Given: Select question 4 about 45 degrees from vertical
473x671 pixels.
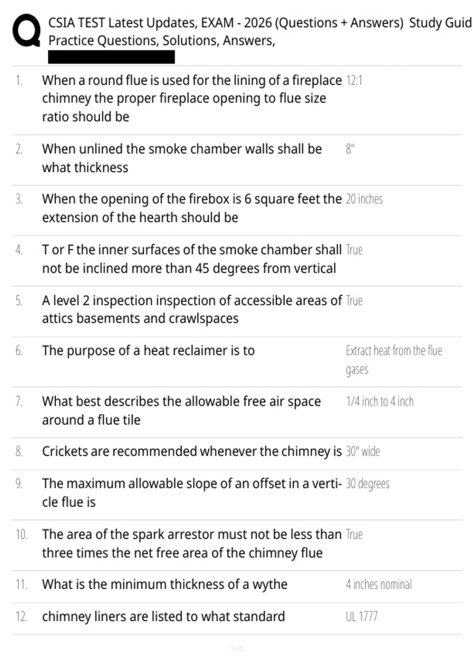Looking at the screenshot, I should coord(192,259).
